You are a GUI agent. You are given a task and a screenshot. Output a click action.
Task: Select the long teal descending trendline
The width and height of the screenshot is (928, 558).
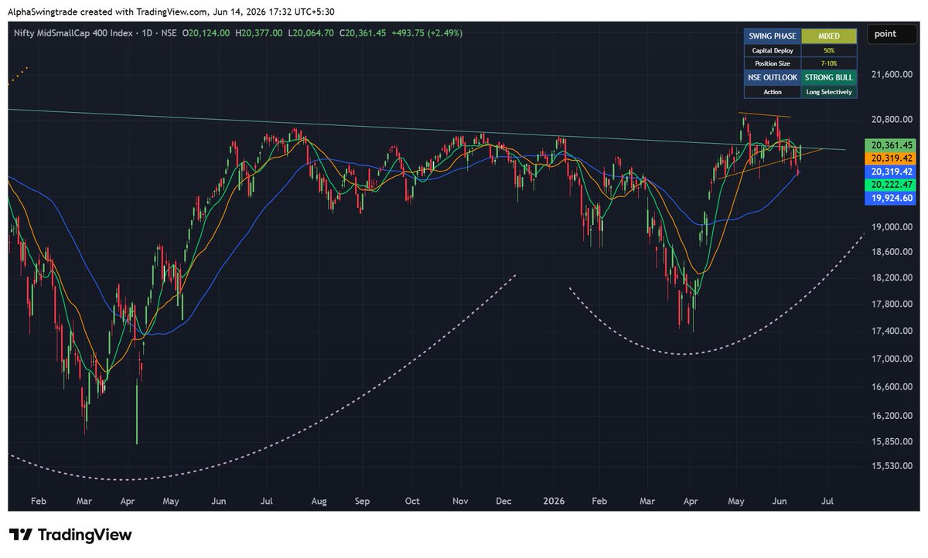pyautogui.click(x=425, y=129)
